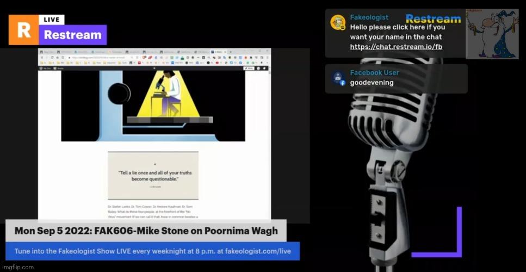Open the Show bookmarks folder
The width and height of the screenshot is (526, 272).
pos(97,63)
